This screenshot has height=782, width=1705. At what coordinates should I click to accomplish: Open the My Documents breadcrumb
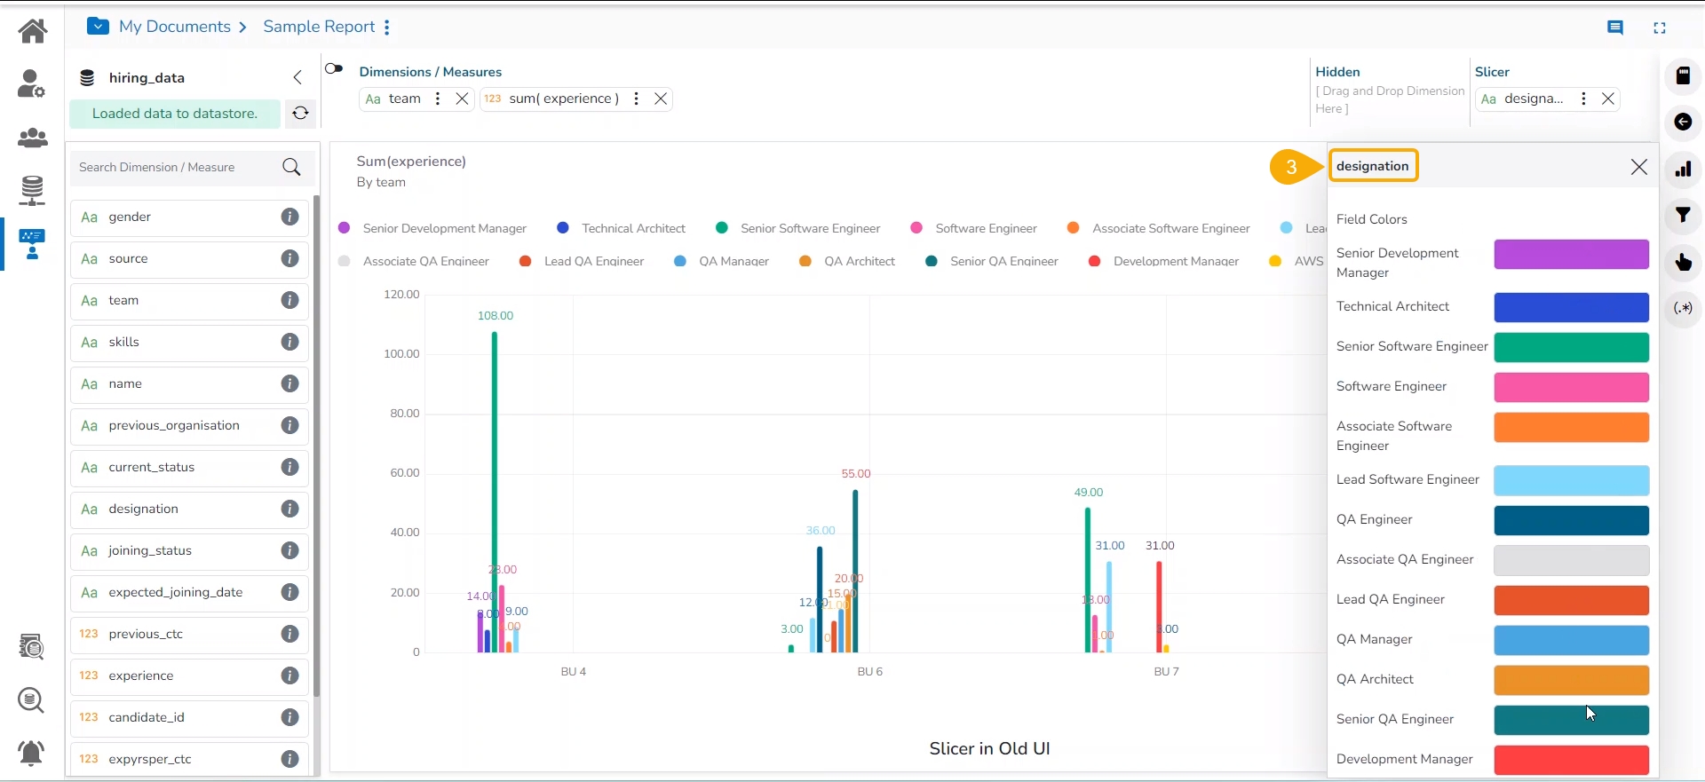(x=174, y=27)
